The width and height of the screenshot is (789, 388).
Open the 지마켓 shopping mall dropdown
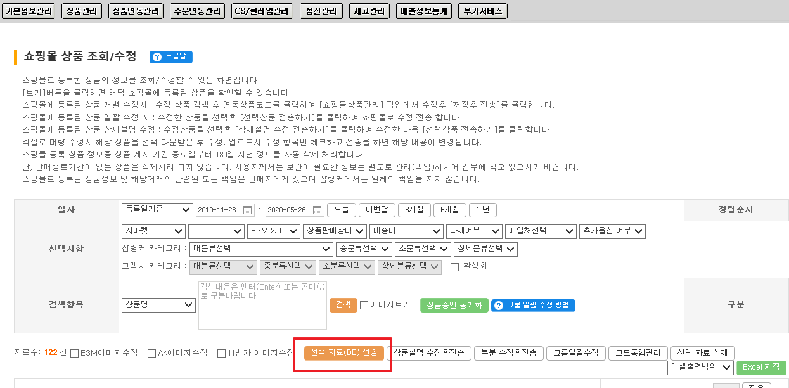(153, 231)
